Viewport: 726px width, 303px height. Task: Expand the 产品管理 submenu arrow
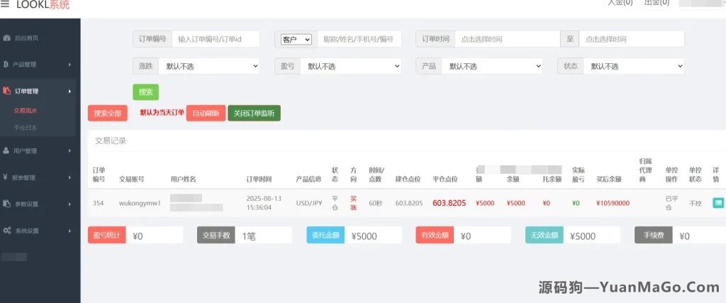[70, 65]
